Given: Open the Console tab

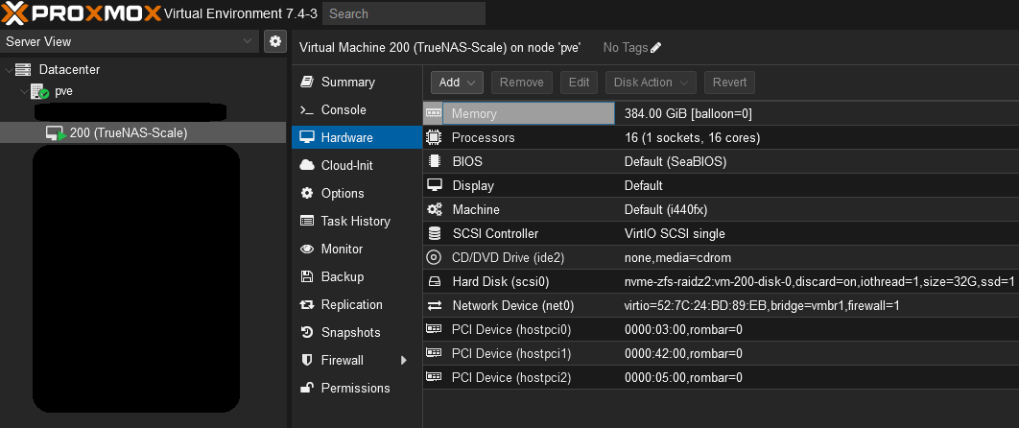Looking at the screenshot, I should [357, 109].
